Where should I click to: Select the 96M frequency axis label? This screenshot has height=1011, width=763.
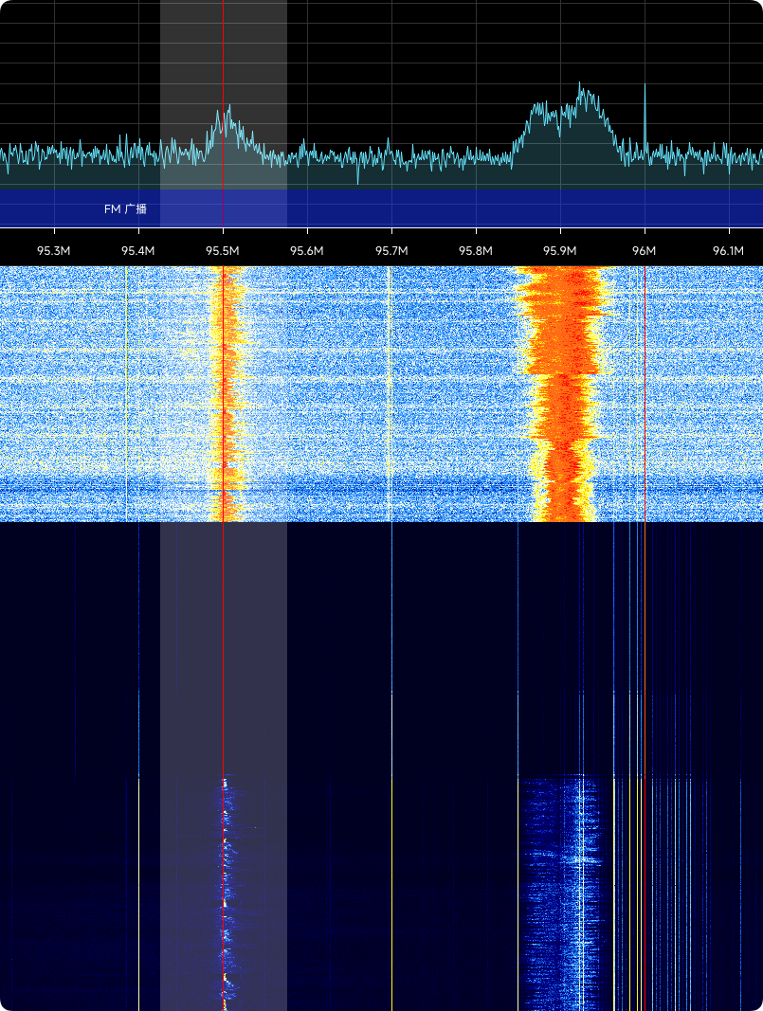pyautogui.click(x=645, y=251)
